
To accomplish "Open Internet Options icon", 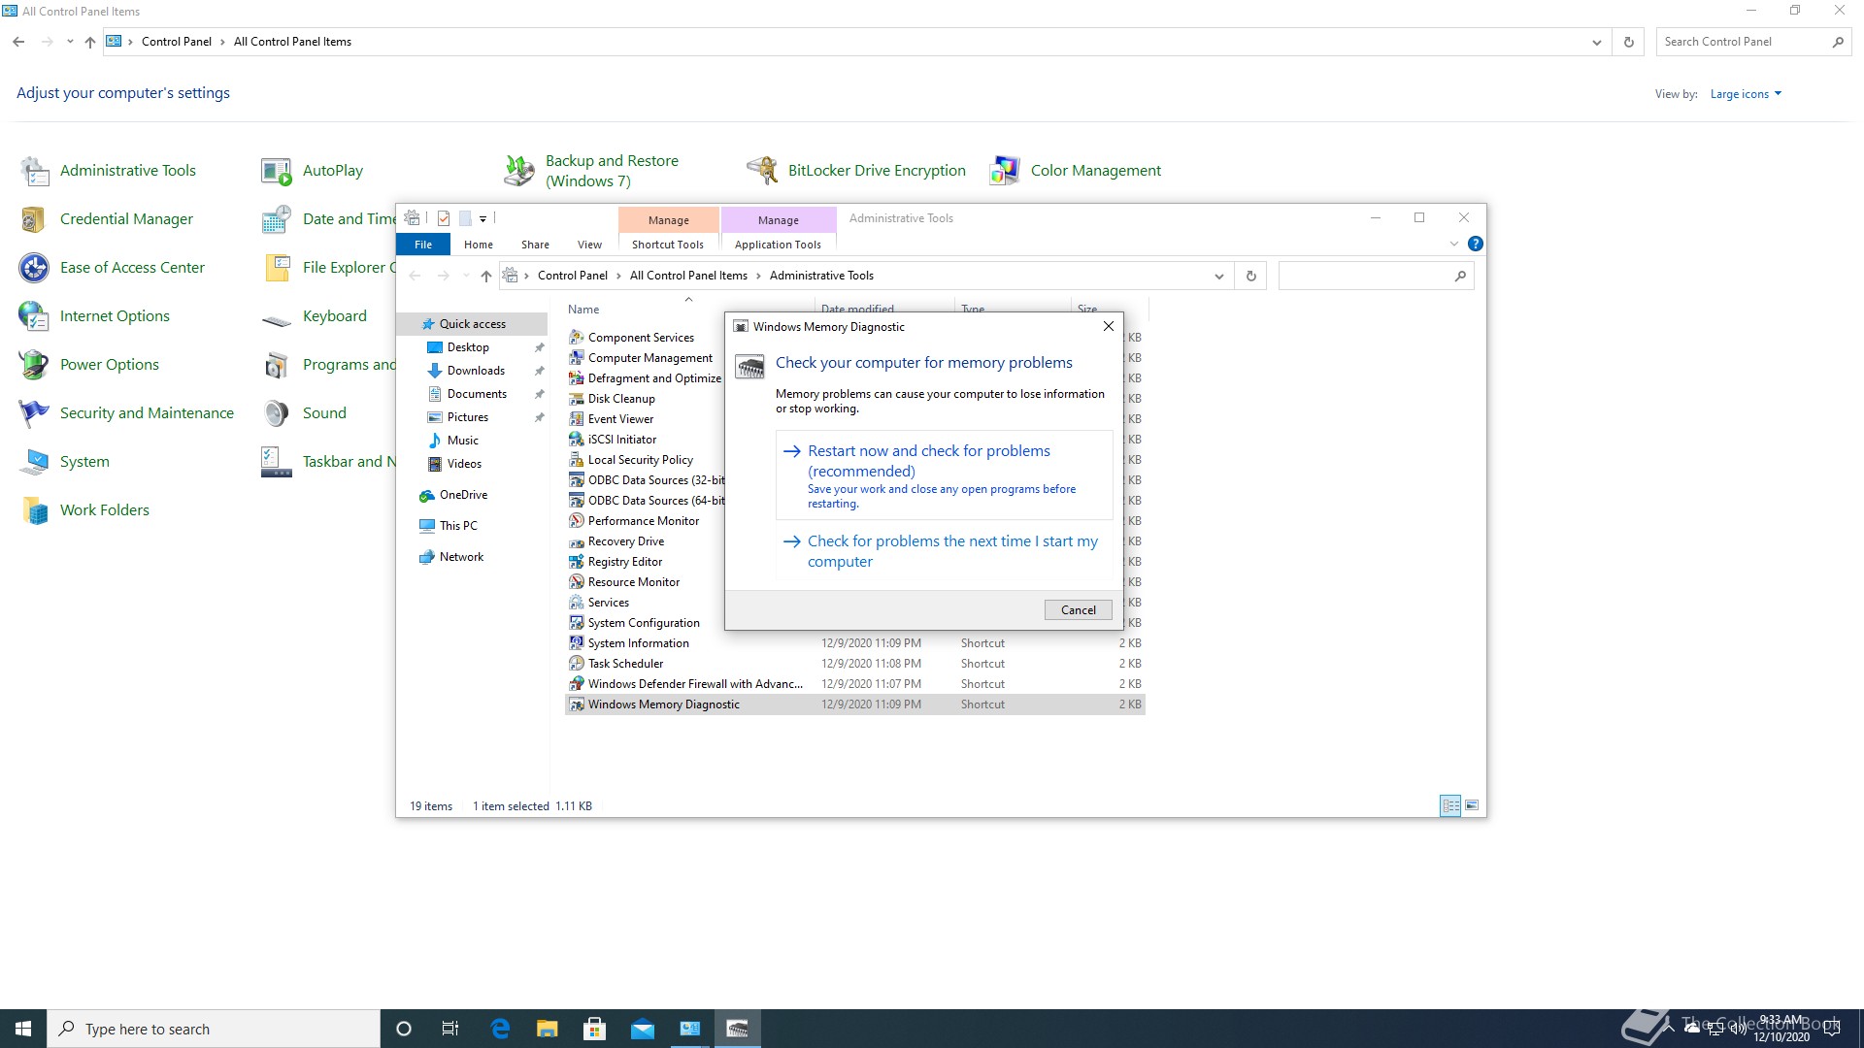I will point(35,316).
